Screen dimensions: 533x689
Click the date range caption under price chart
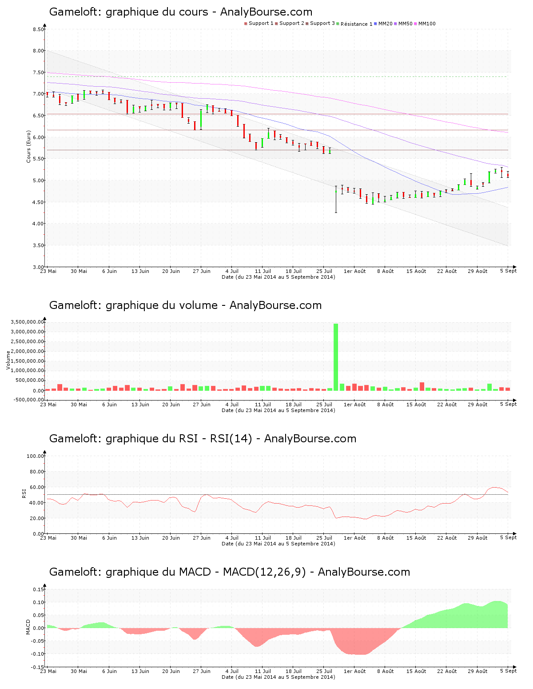coord(278,277)
